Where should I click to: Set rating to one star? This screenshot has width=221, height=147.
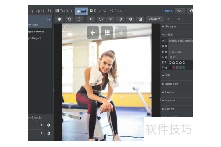[170, 62]
